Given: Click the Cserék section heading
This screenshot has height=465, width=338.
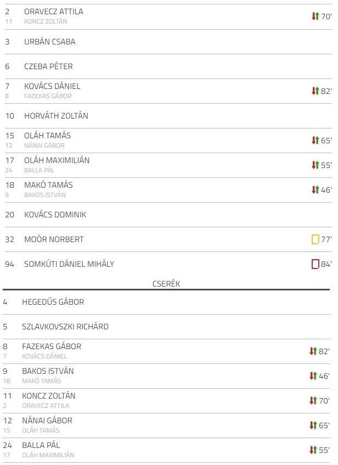Looking at the screenshot, I should 166,284.
